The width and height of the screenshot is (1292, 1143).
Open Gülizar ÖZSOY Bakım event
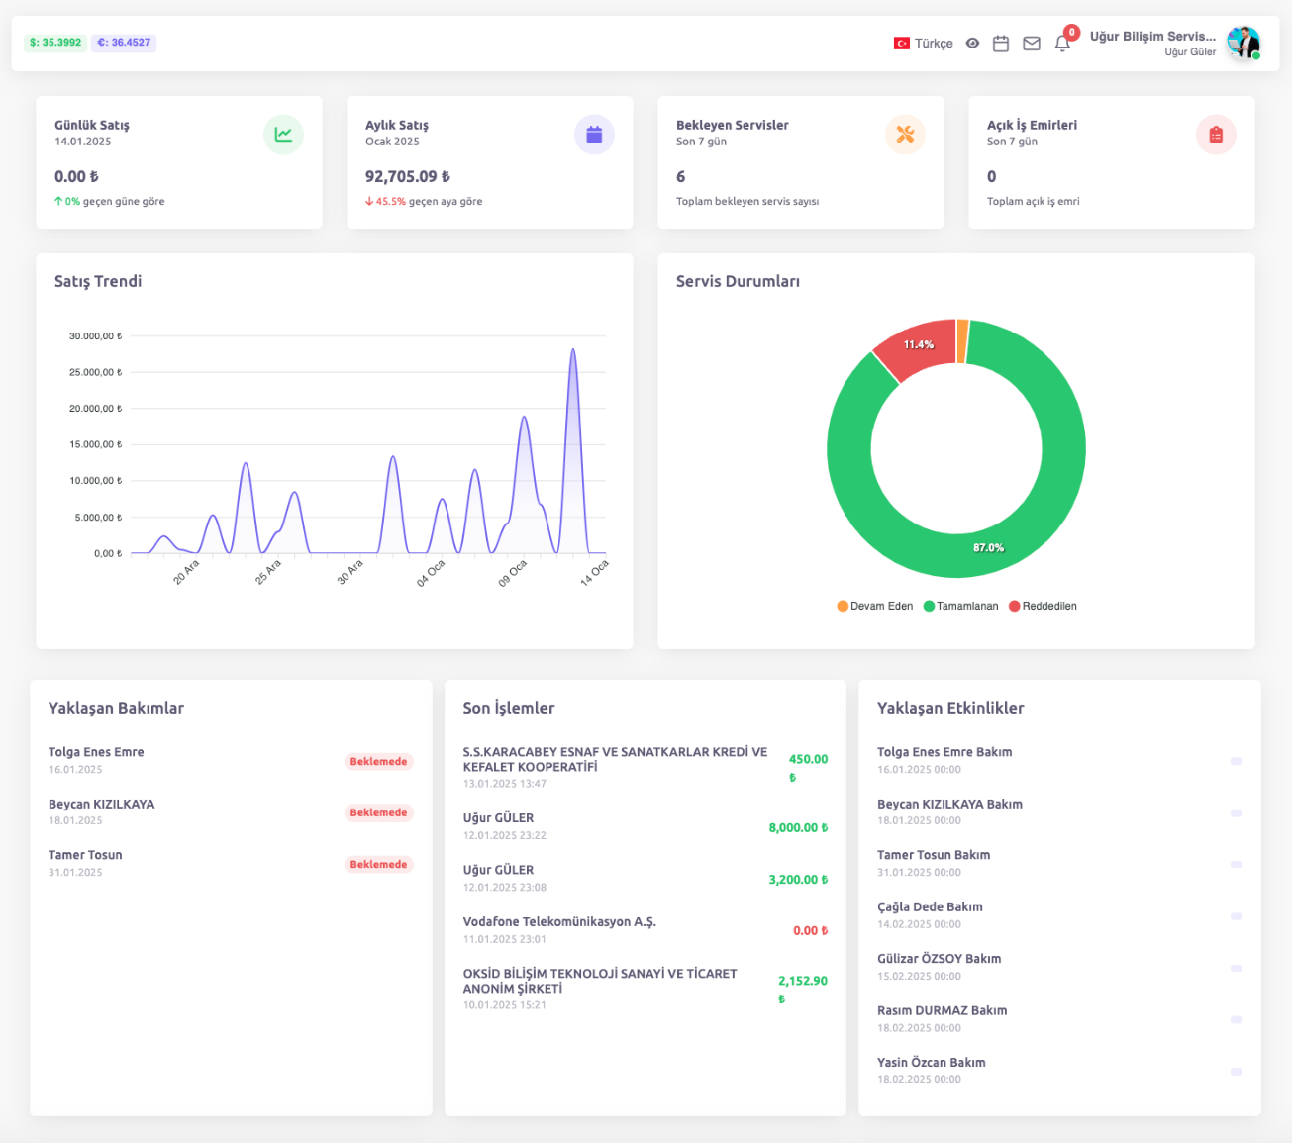[x=1059, y=967]
